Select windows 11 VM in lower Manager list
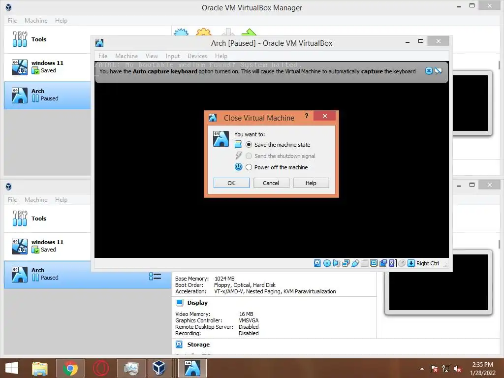The height and width of the screenshot is (378, 504). click(47, 246)
